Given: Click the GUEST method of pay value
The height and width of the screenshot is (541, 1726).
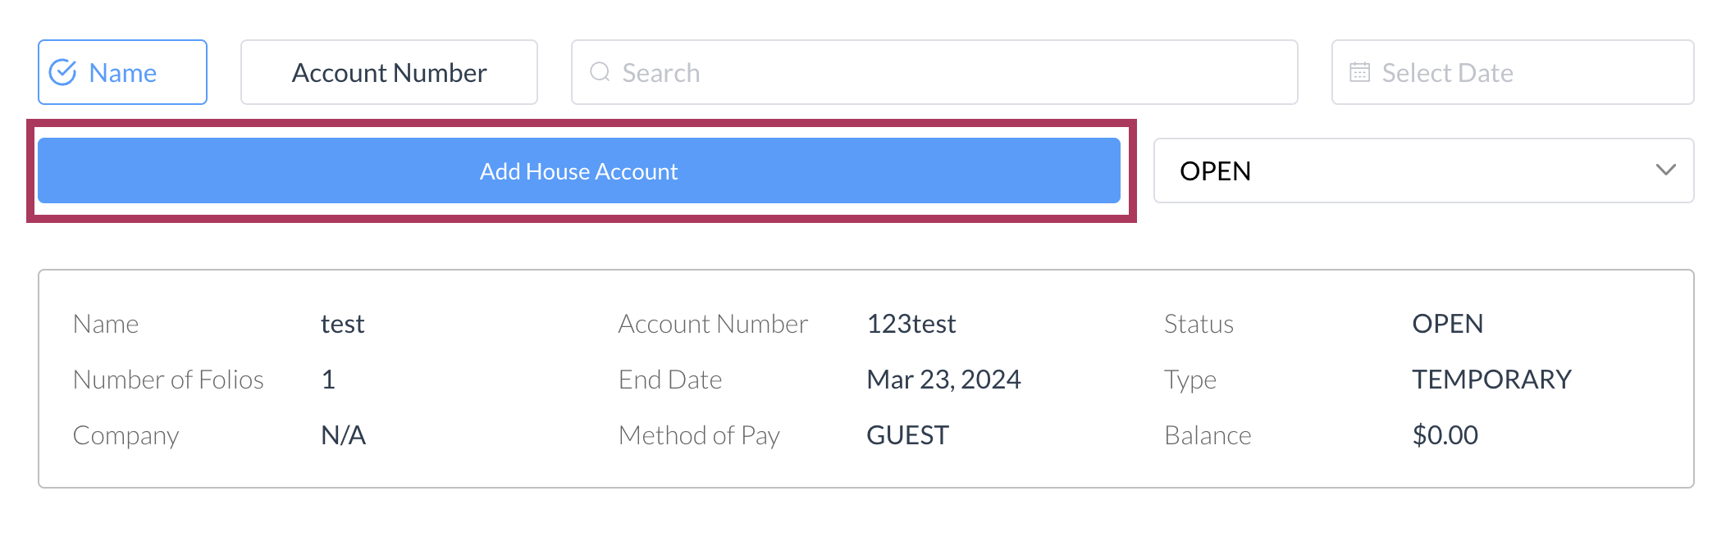Looking at the screenshot, I should [907, 435].
